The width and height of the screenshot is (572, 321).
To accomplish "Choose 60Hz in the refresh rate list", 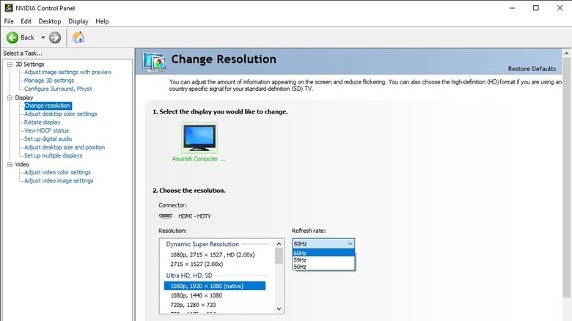I will pos(323,253).
